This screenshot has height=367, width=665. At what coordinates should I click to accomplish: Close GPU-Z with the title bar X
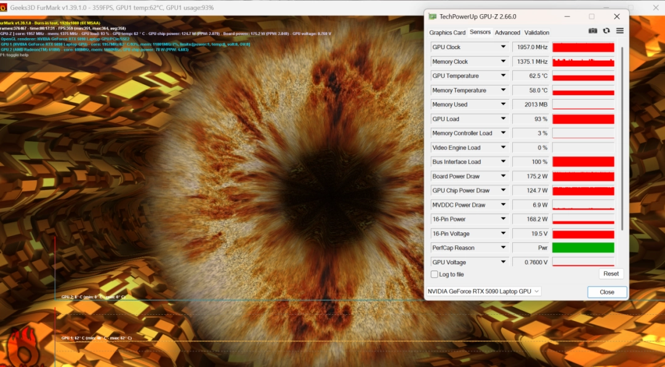pyautogui.click(x=616, y=17)
